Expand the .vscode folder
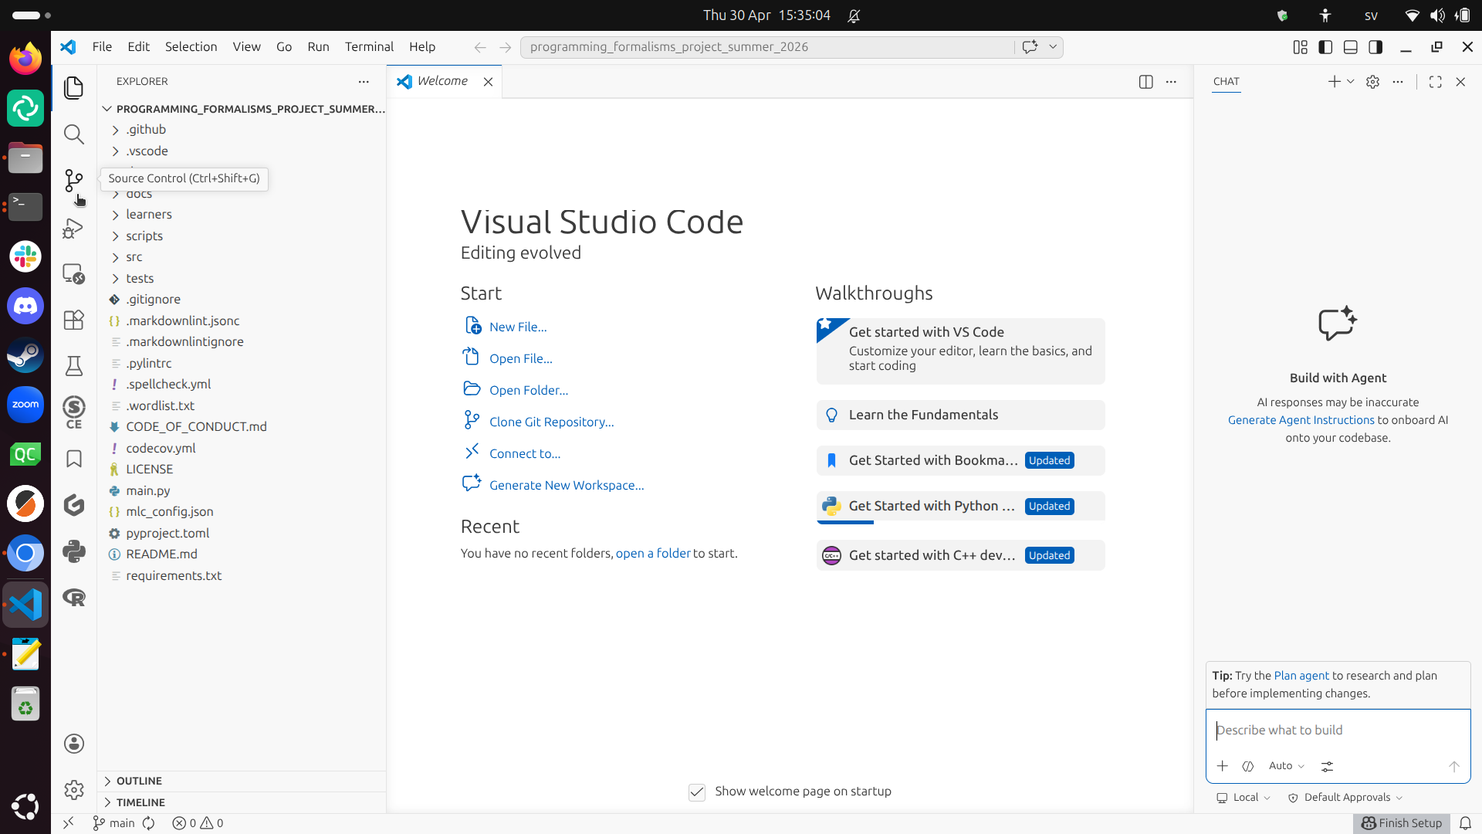This screenshot has height=834, width=1482. (242, 151)
